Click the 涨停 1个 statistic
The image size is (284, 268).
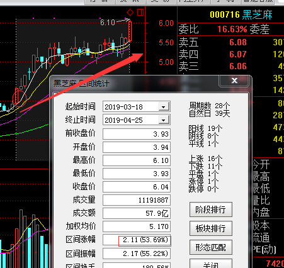click(x=203, y=181)
